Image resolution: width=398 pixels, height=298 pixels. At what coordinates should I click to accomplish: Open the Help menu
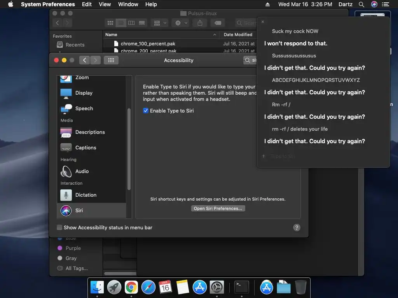coord(151,4)
